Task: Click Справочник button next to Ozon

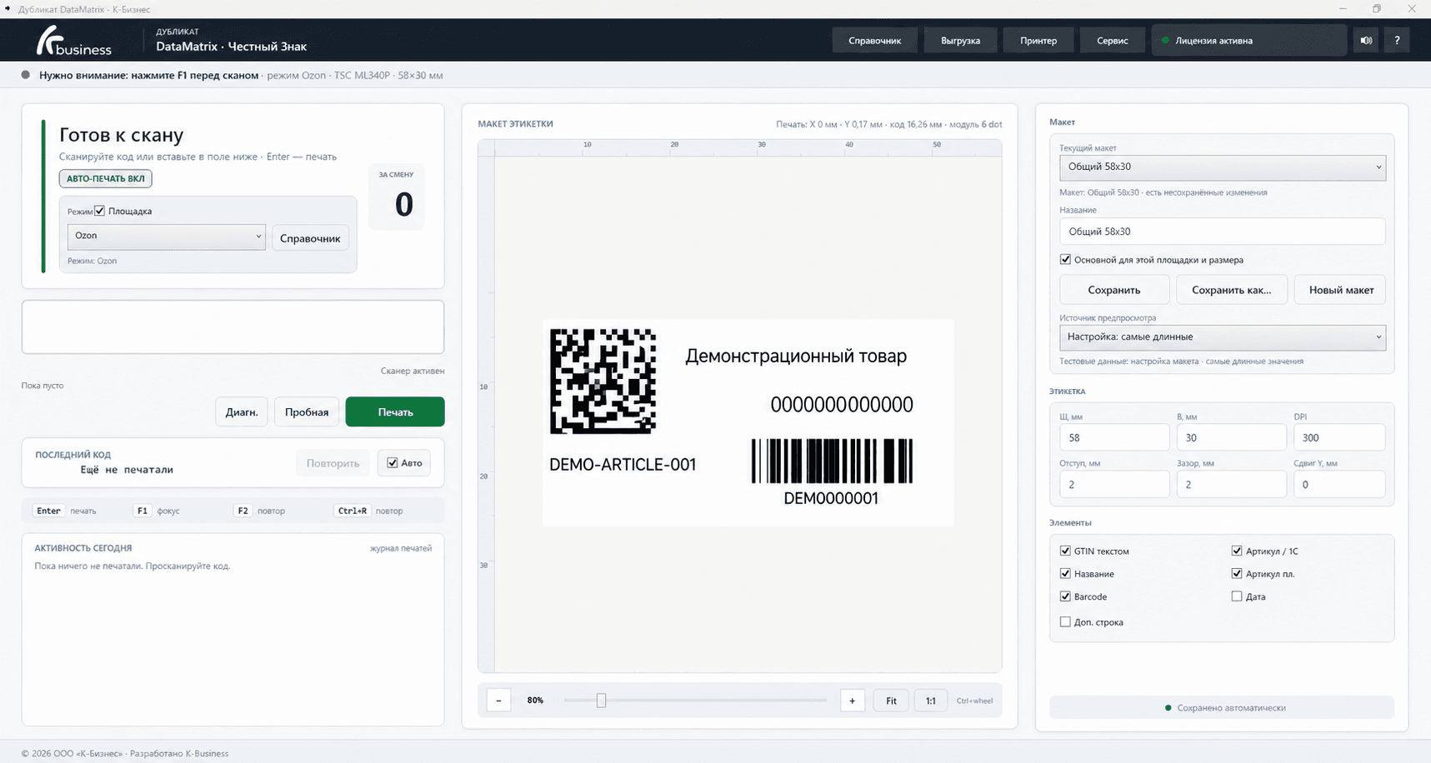Action: coord(310,238)
